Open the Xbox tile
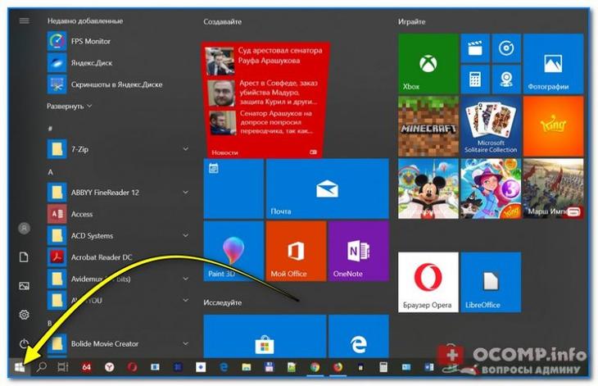The image size is (598, 386). click(x=428, y=64)
